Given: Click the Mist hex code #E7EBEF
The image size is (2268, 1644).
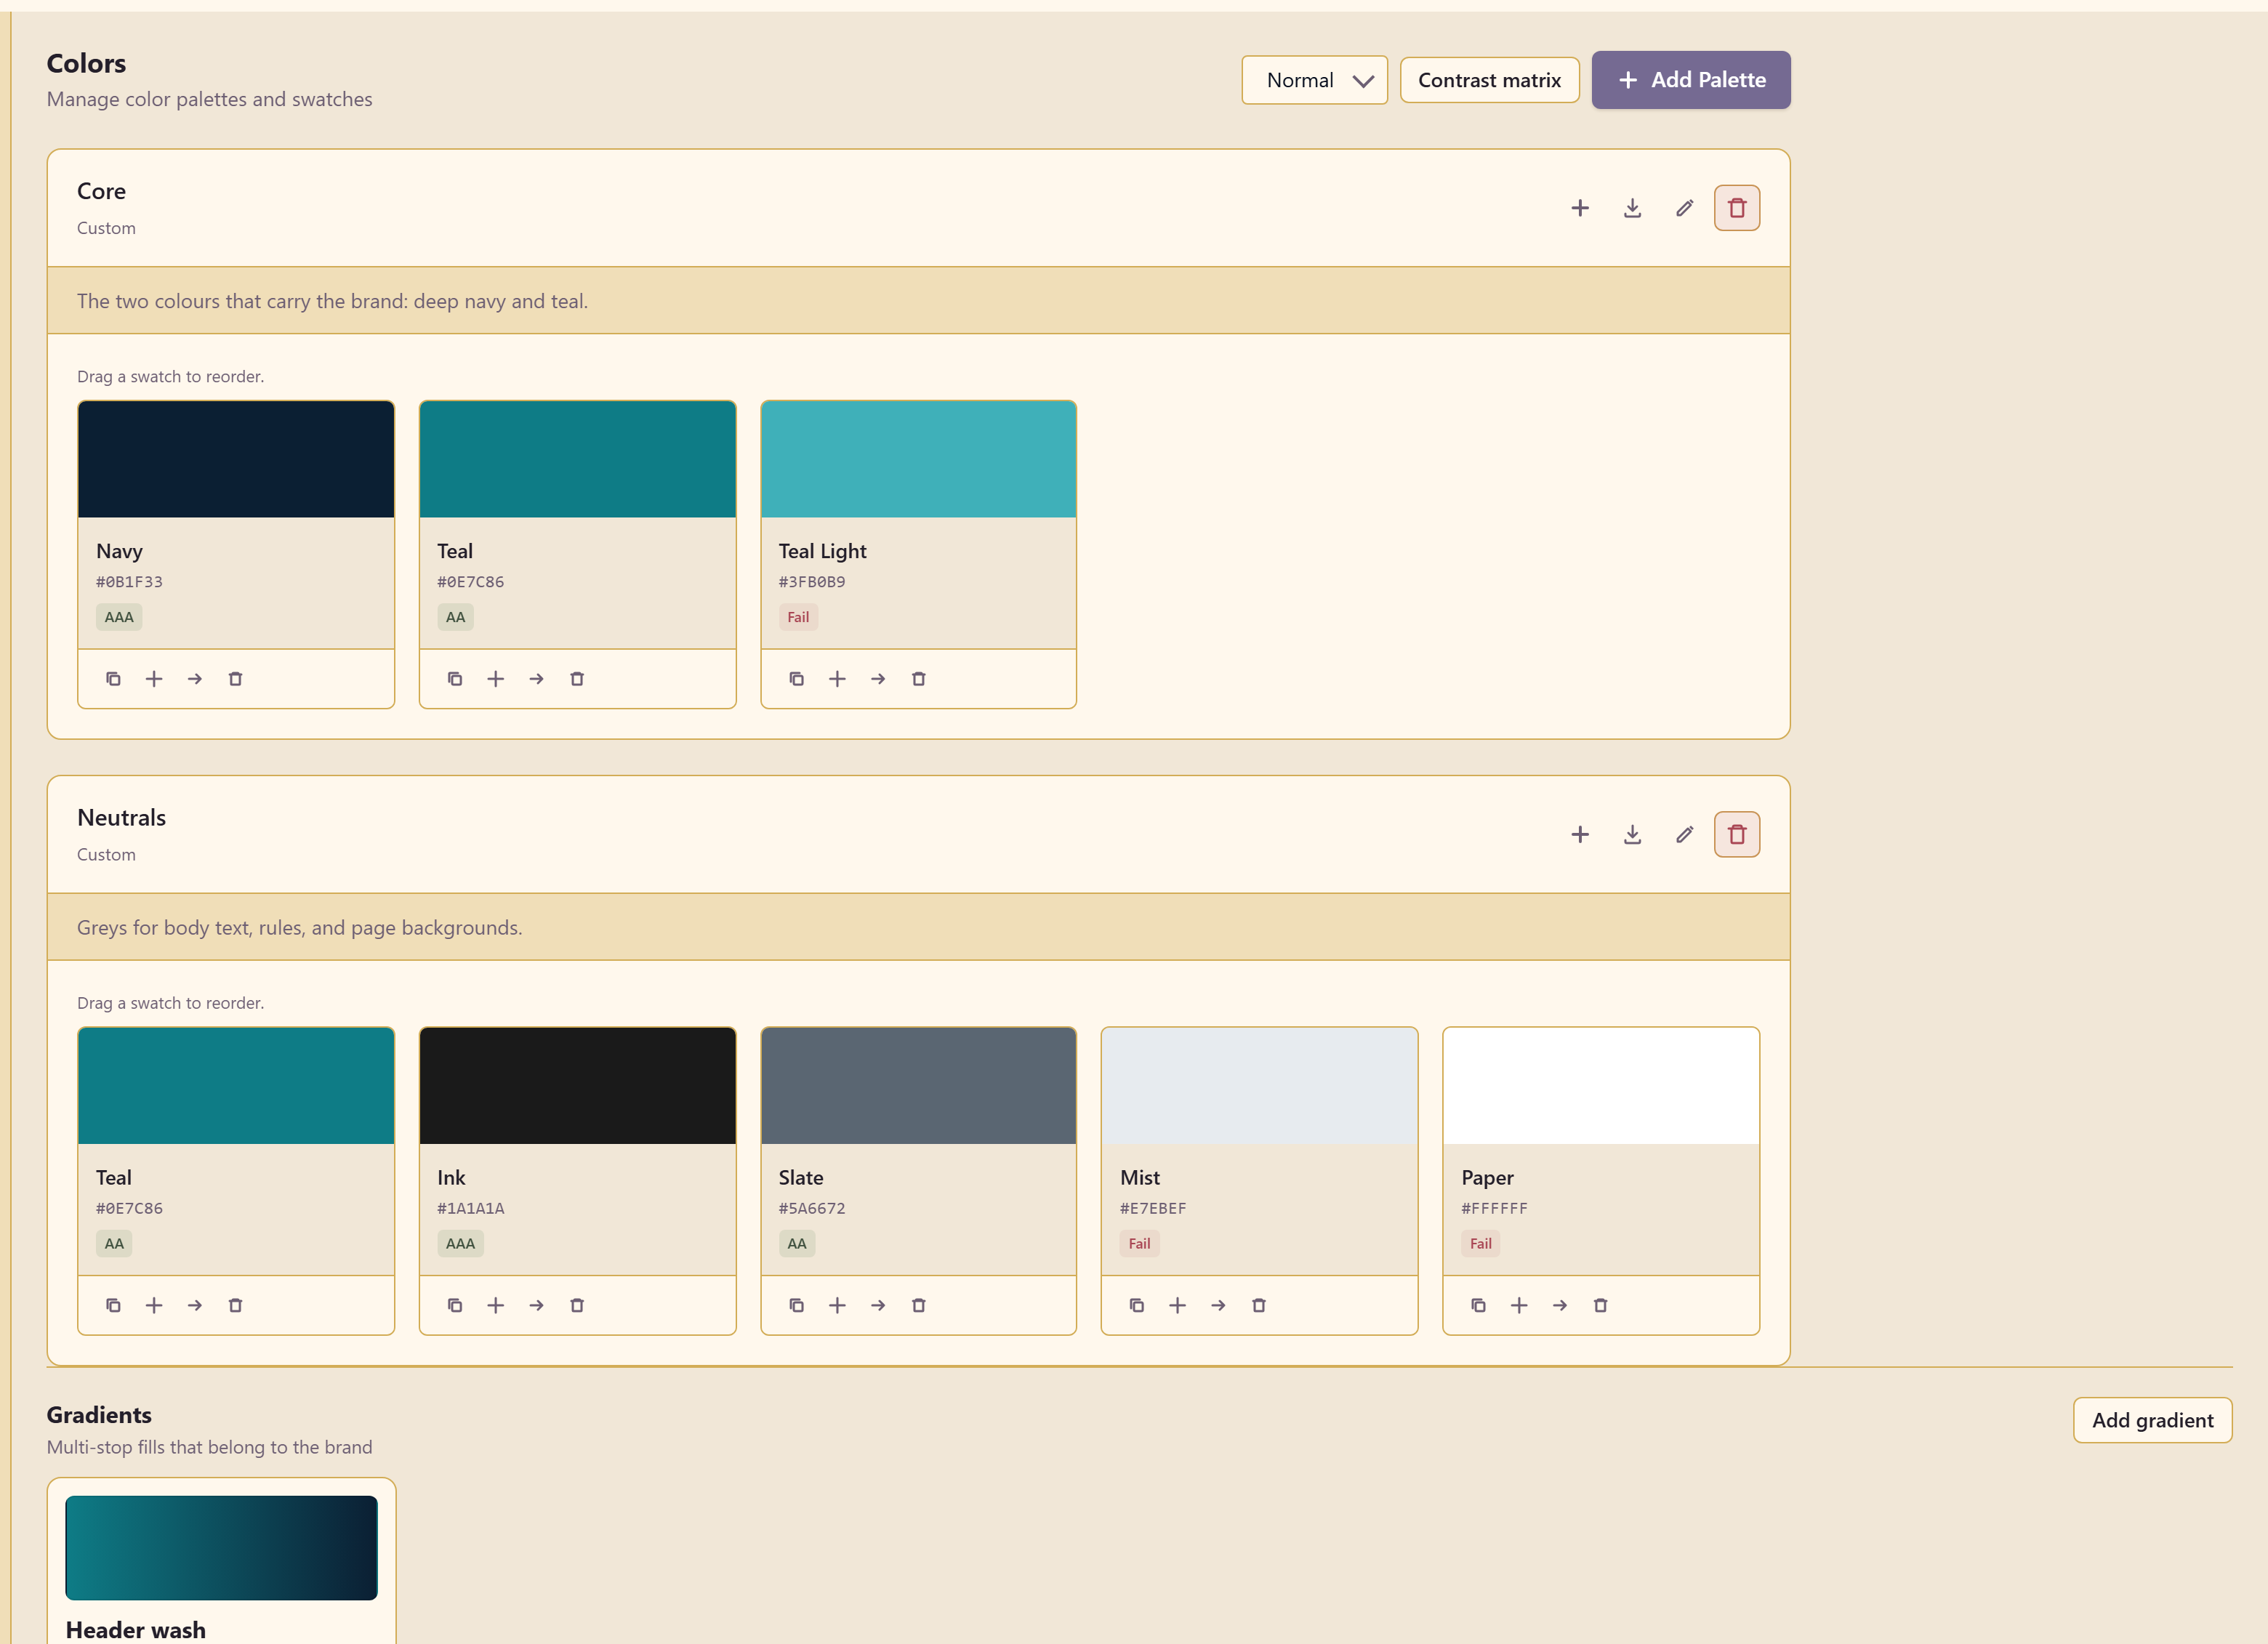Looking at the screenshot, I should 1153,1208.
